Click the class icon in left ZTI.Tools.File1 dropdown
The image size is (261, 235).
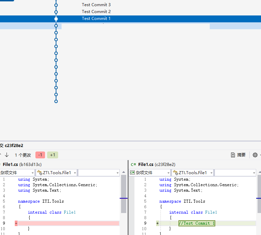pos(40,172)
